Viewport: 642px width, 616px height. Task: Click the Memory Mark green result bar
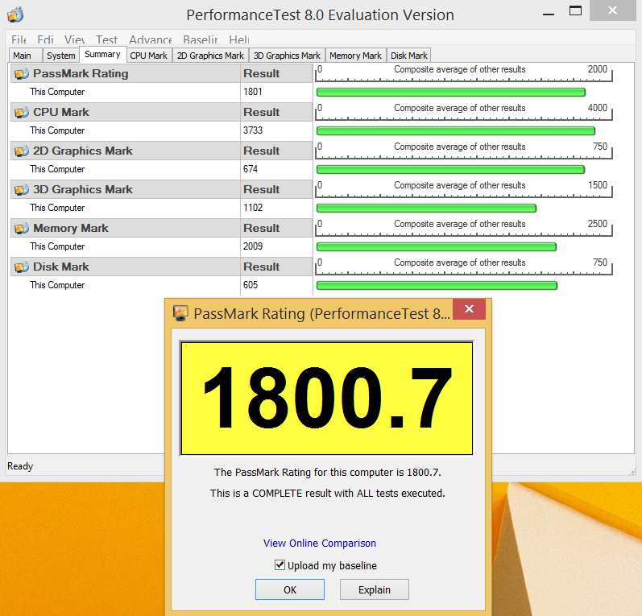(437, 247)
